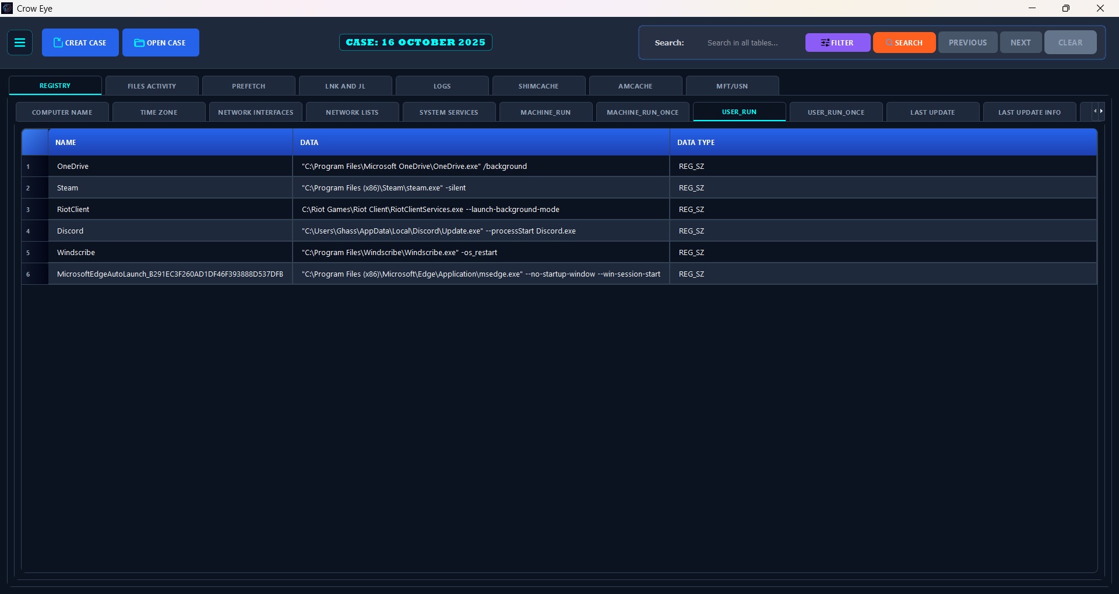Click the Crow Eye app icon in title bar

point(7,8)
